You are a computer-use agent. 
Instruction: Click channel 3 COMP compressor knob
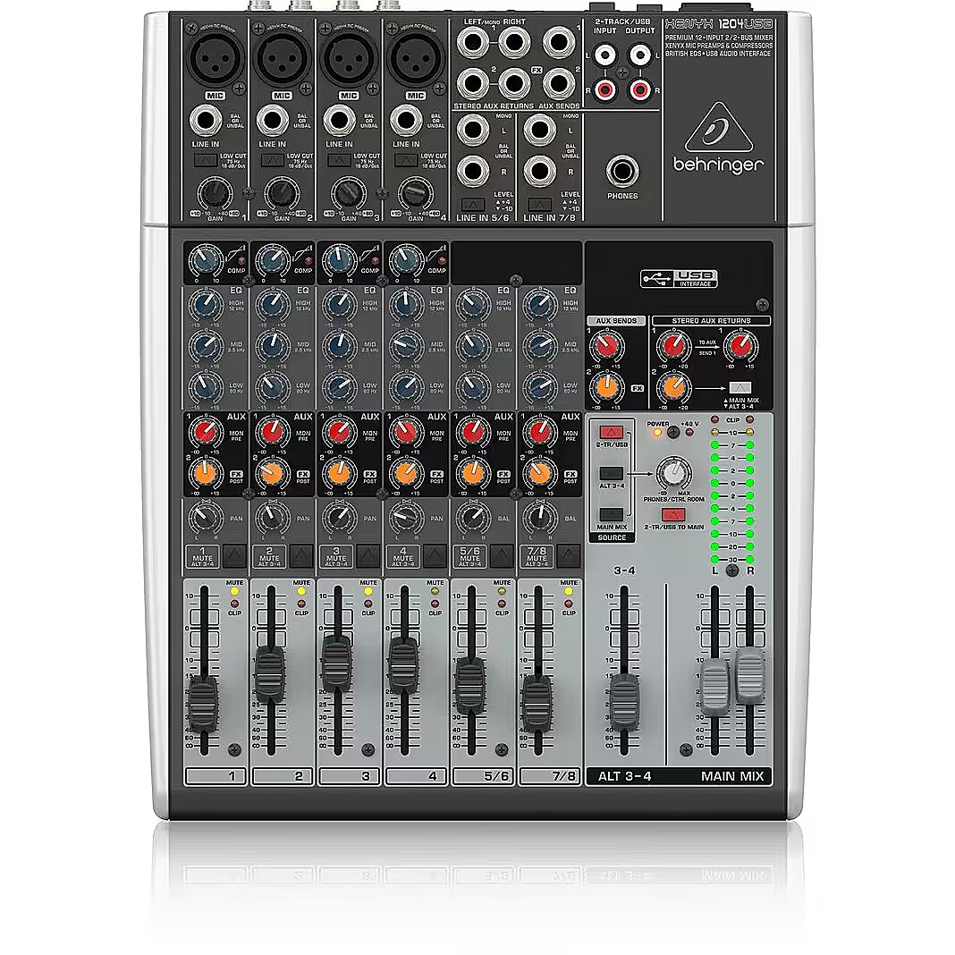[338, 260]
